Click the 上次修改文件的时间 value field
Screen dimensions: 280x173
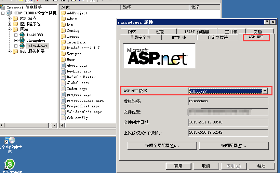point(228,133)
